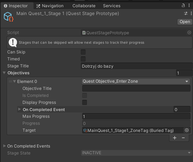This screenshot has height=162, width=193.
Task: Click the Script label
Action: (13, 33)
